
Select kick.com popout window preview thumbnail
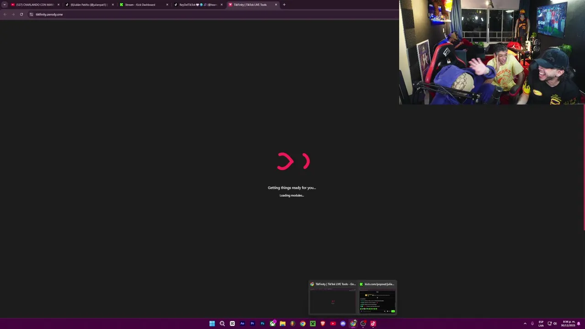pos(377,298)
